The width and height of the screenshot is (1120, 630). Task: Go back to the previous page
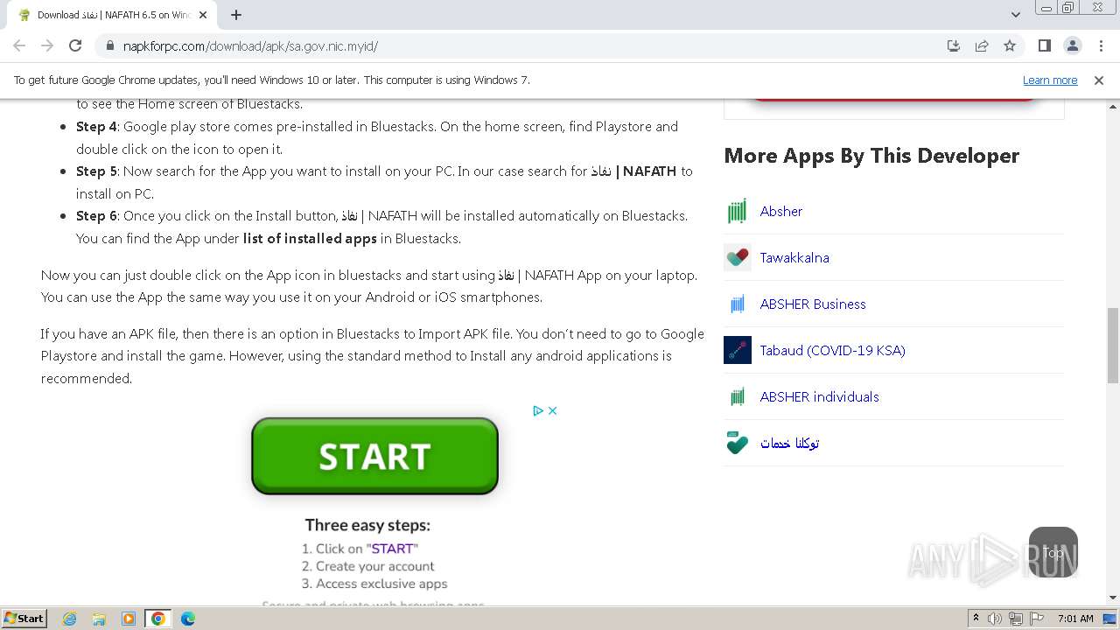19,45
